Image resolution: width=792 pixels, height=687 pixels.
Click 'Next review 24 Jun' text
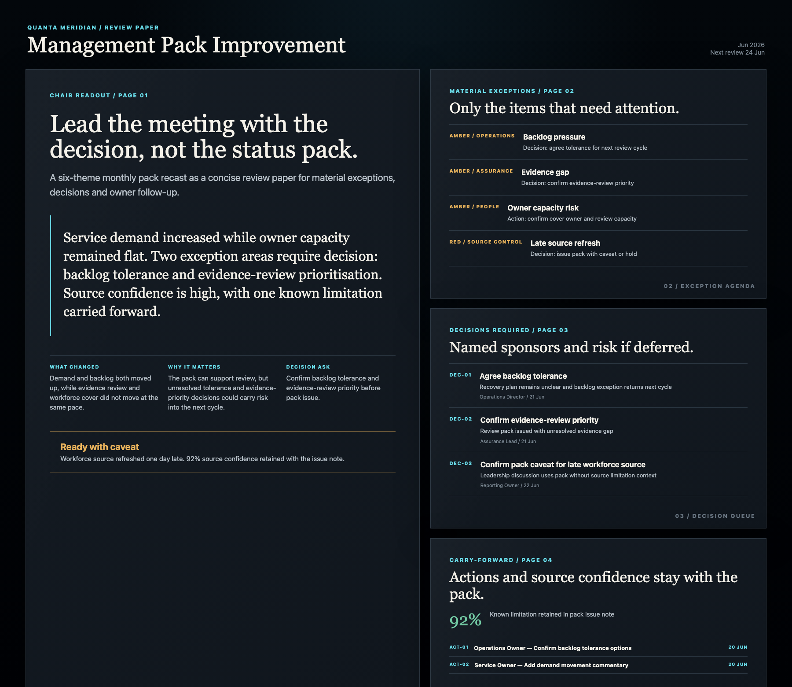coord(737,52)
